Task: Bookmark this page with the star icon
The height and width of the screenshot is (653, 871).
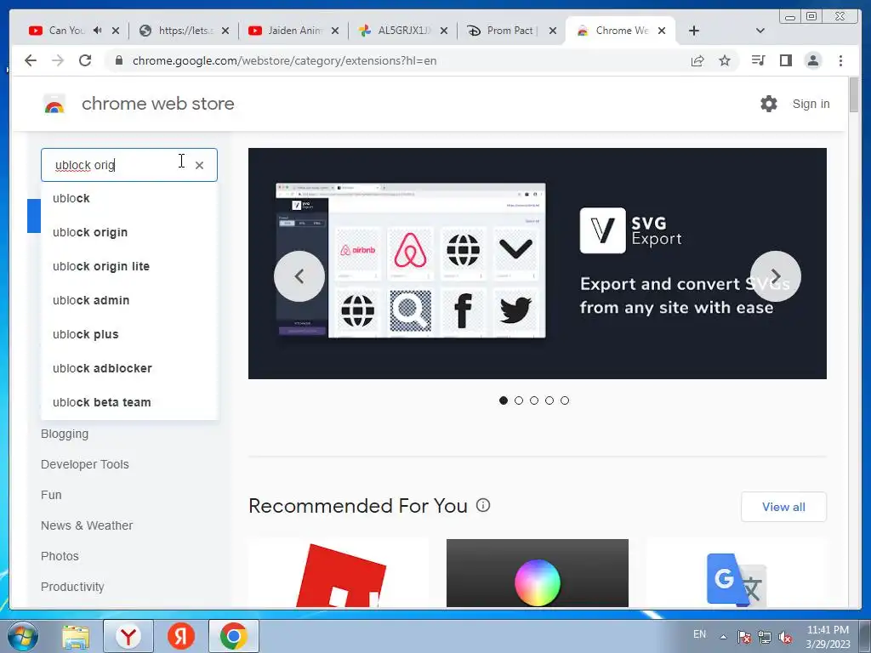Action: [x=725, y=60]
